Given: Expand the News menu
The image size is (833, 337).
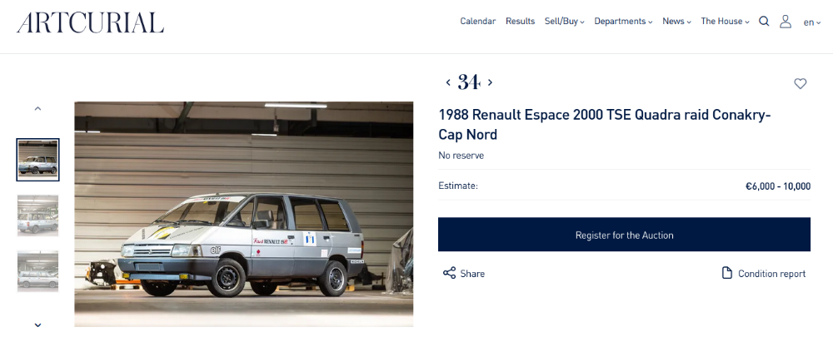Looking at the screenshot, I should pos(676,22).
